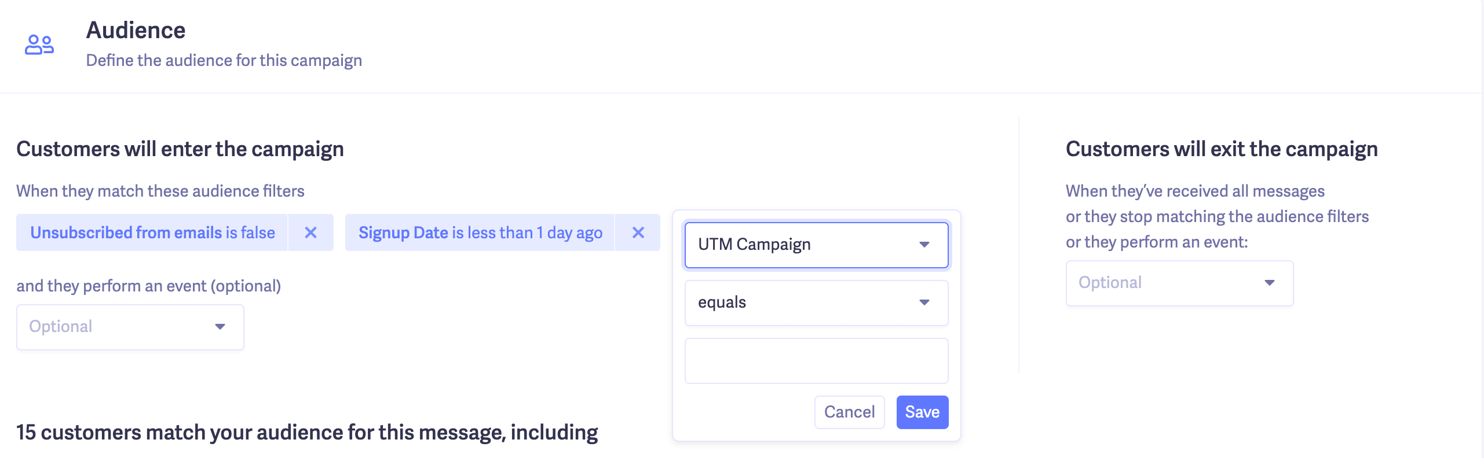The height and width of the screenshot is (458, 1484).
Task: Remove the Unsubscribed from emails filter
Action: coord(311,232)
